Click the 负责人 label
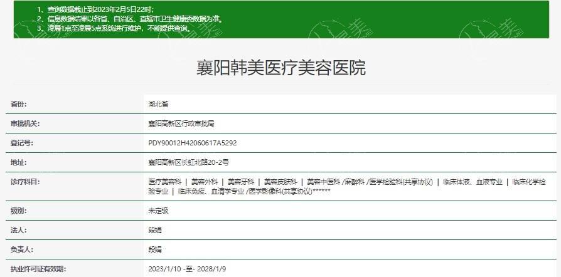Image resolution: width=561 pixels, height=277 pixels. pos(22,249)
